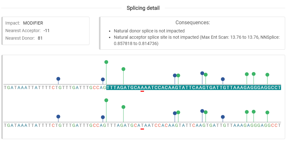288x141 pixels.
Task: Select the Nearest Donor value 81
Action: (x=40, y=38)
